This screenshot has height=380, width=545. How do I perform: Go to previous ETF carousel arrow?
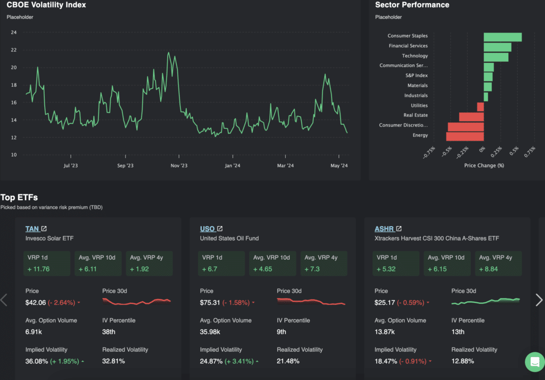(x=4, y=300)
